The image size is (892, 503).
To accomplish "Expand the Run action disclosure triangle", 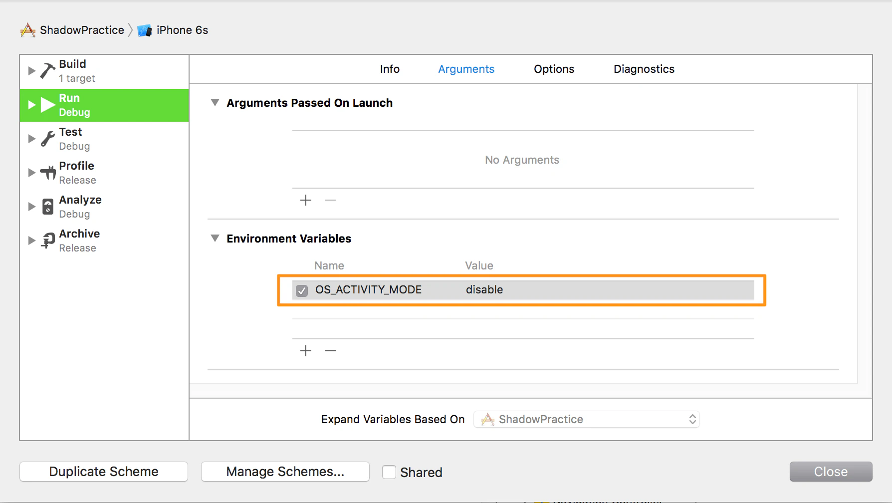I will point(31,105).
